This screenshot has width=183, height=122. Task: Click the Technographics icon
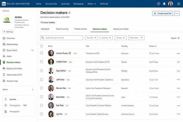6,105
